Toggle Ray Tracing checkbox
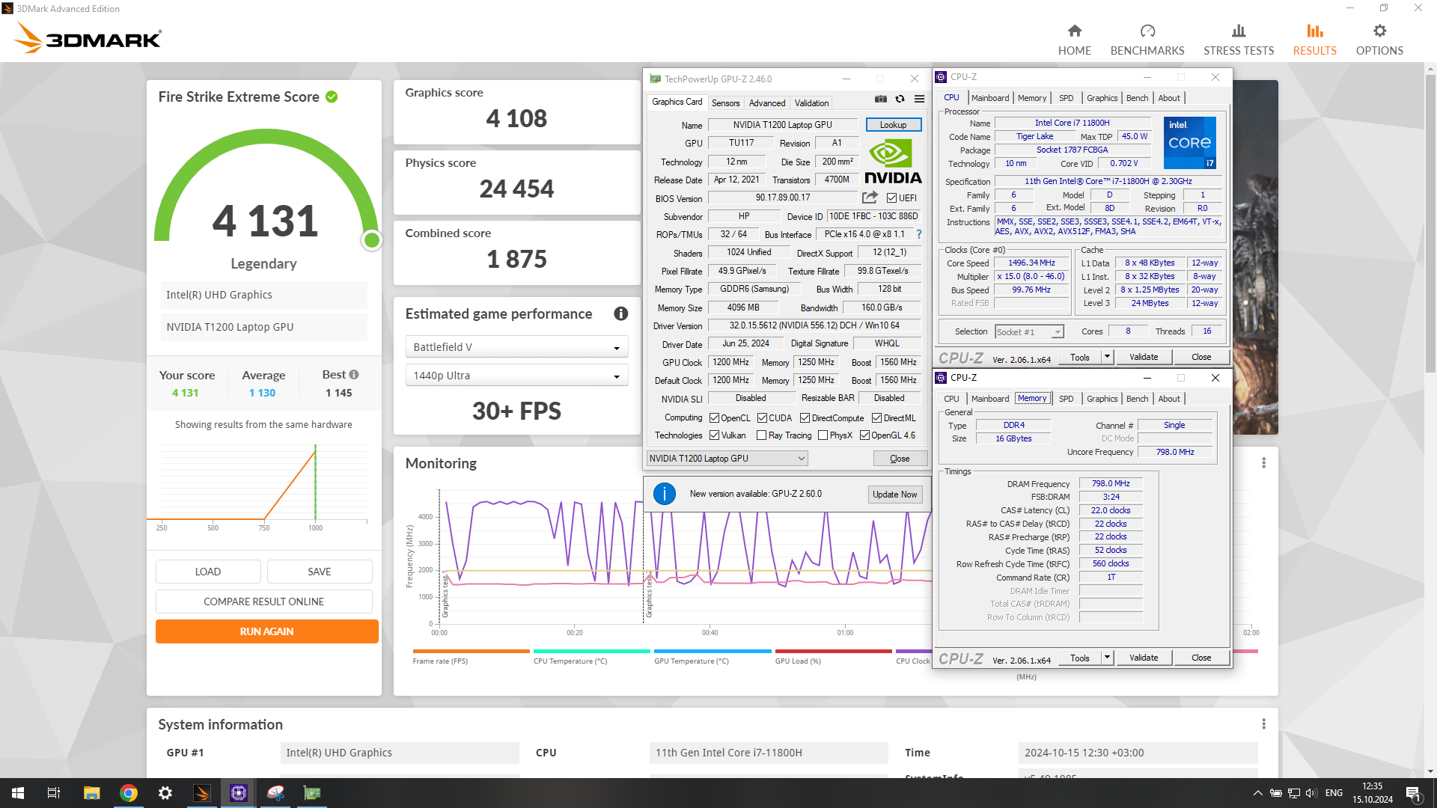The height and width of the screenshot is (808, 1437). coord(761,435)
